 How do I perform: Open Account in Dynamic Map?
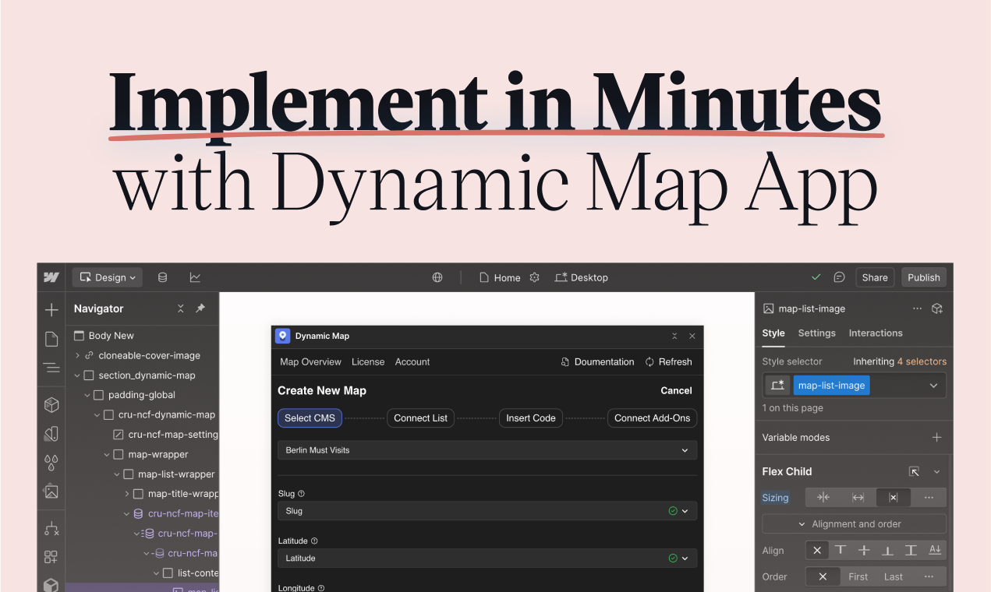click(412, 361)
